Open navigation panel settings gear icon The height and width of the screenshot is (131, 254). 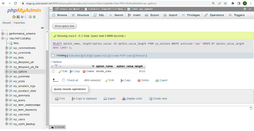coord(30,17)
